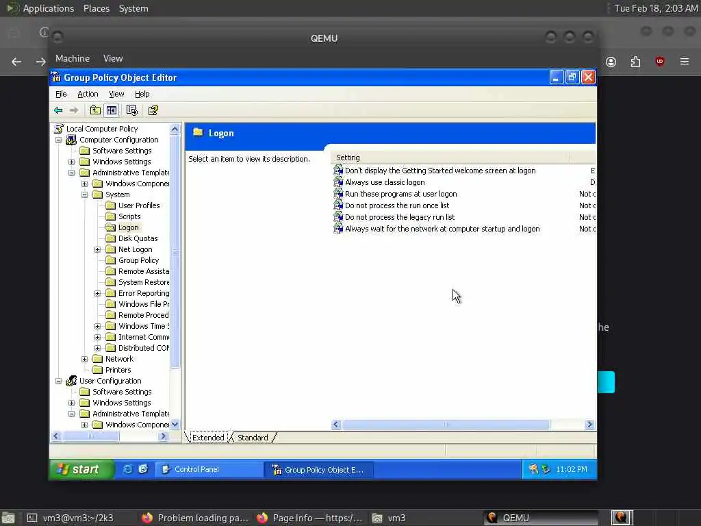Viewport: 701px width, 526px height.
Task: Expand the Error Reporting folder
Action: [97, 293]
